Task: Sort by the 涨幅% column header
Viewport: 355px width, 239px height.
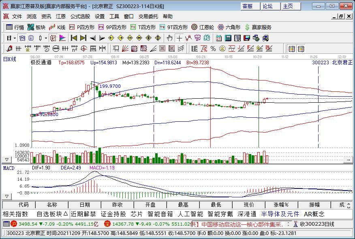Action: point(281,205)
